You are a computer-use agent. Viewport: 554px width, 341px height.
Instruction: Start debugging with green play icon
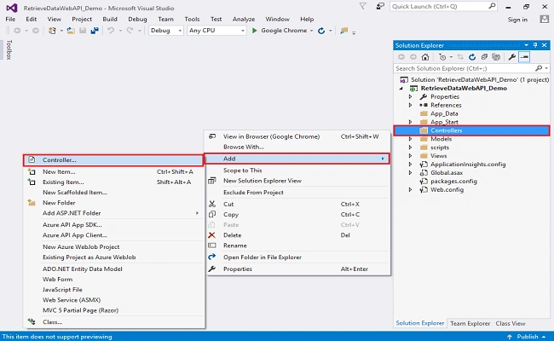[254, 31]
